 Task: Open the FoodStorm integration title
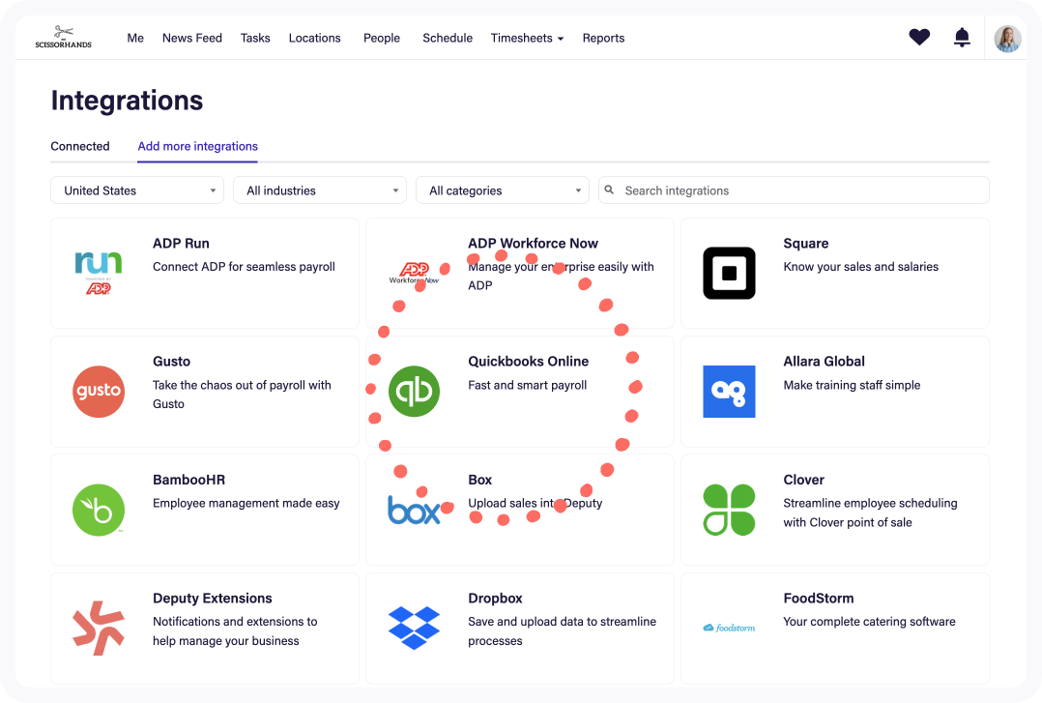(819, 598)
